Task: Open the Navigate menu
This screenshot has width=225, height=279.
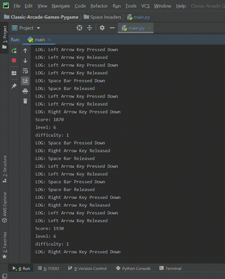Action: pyautogui.click(x=61, y=6)
